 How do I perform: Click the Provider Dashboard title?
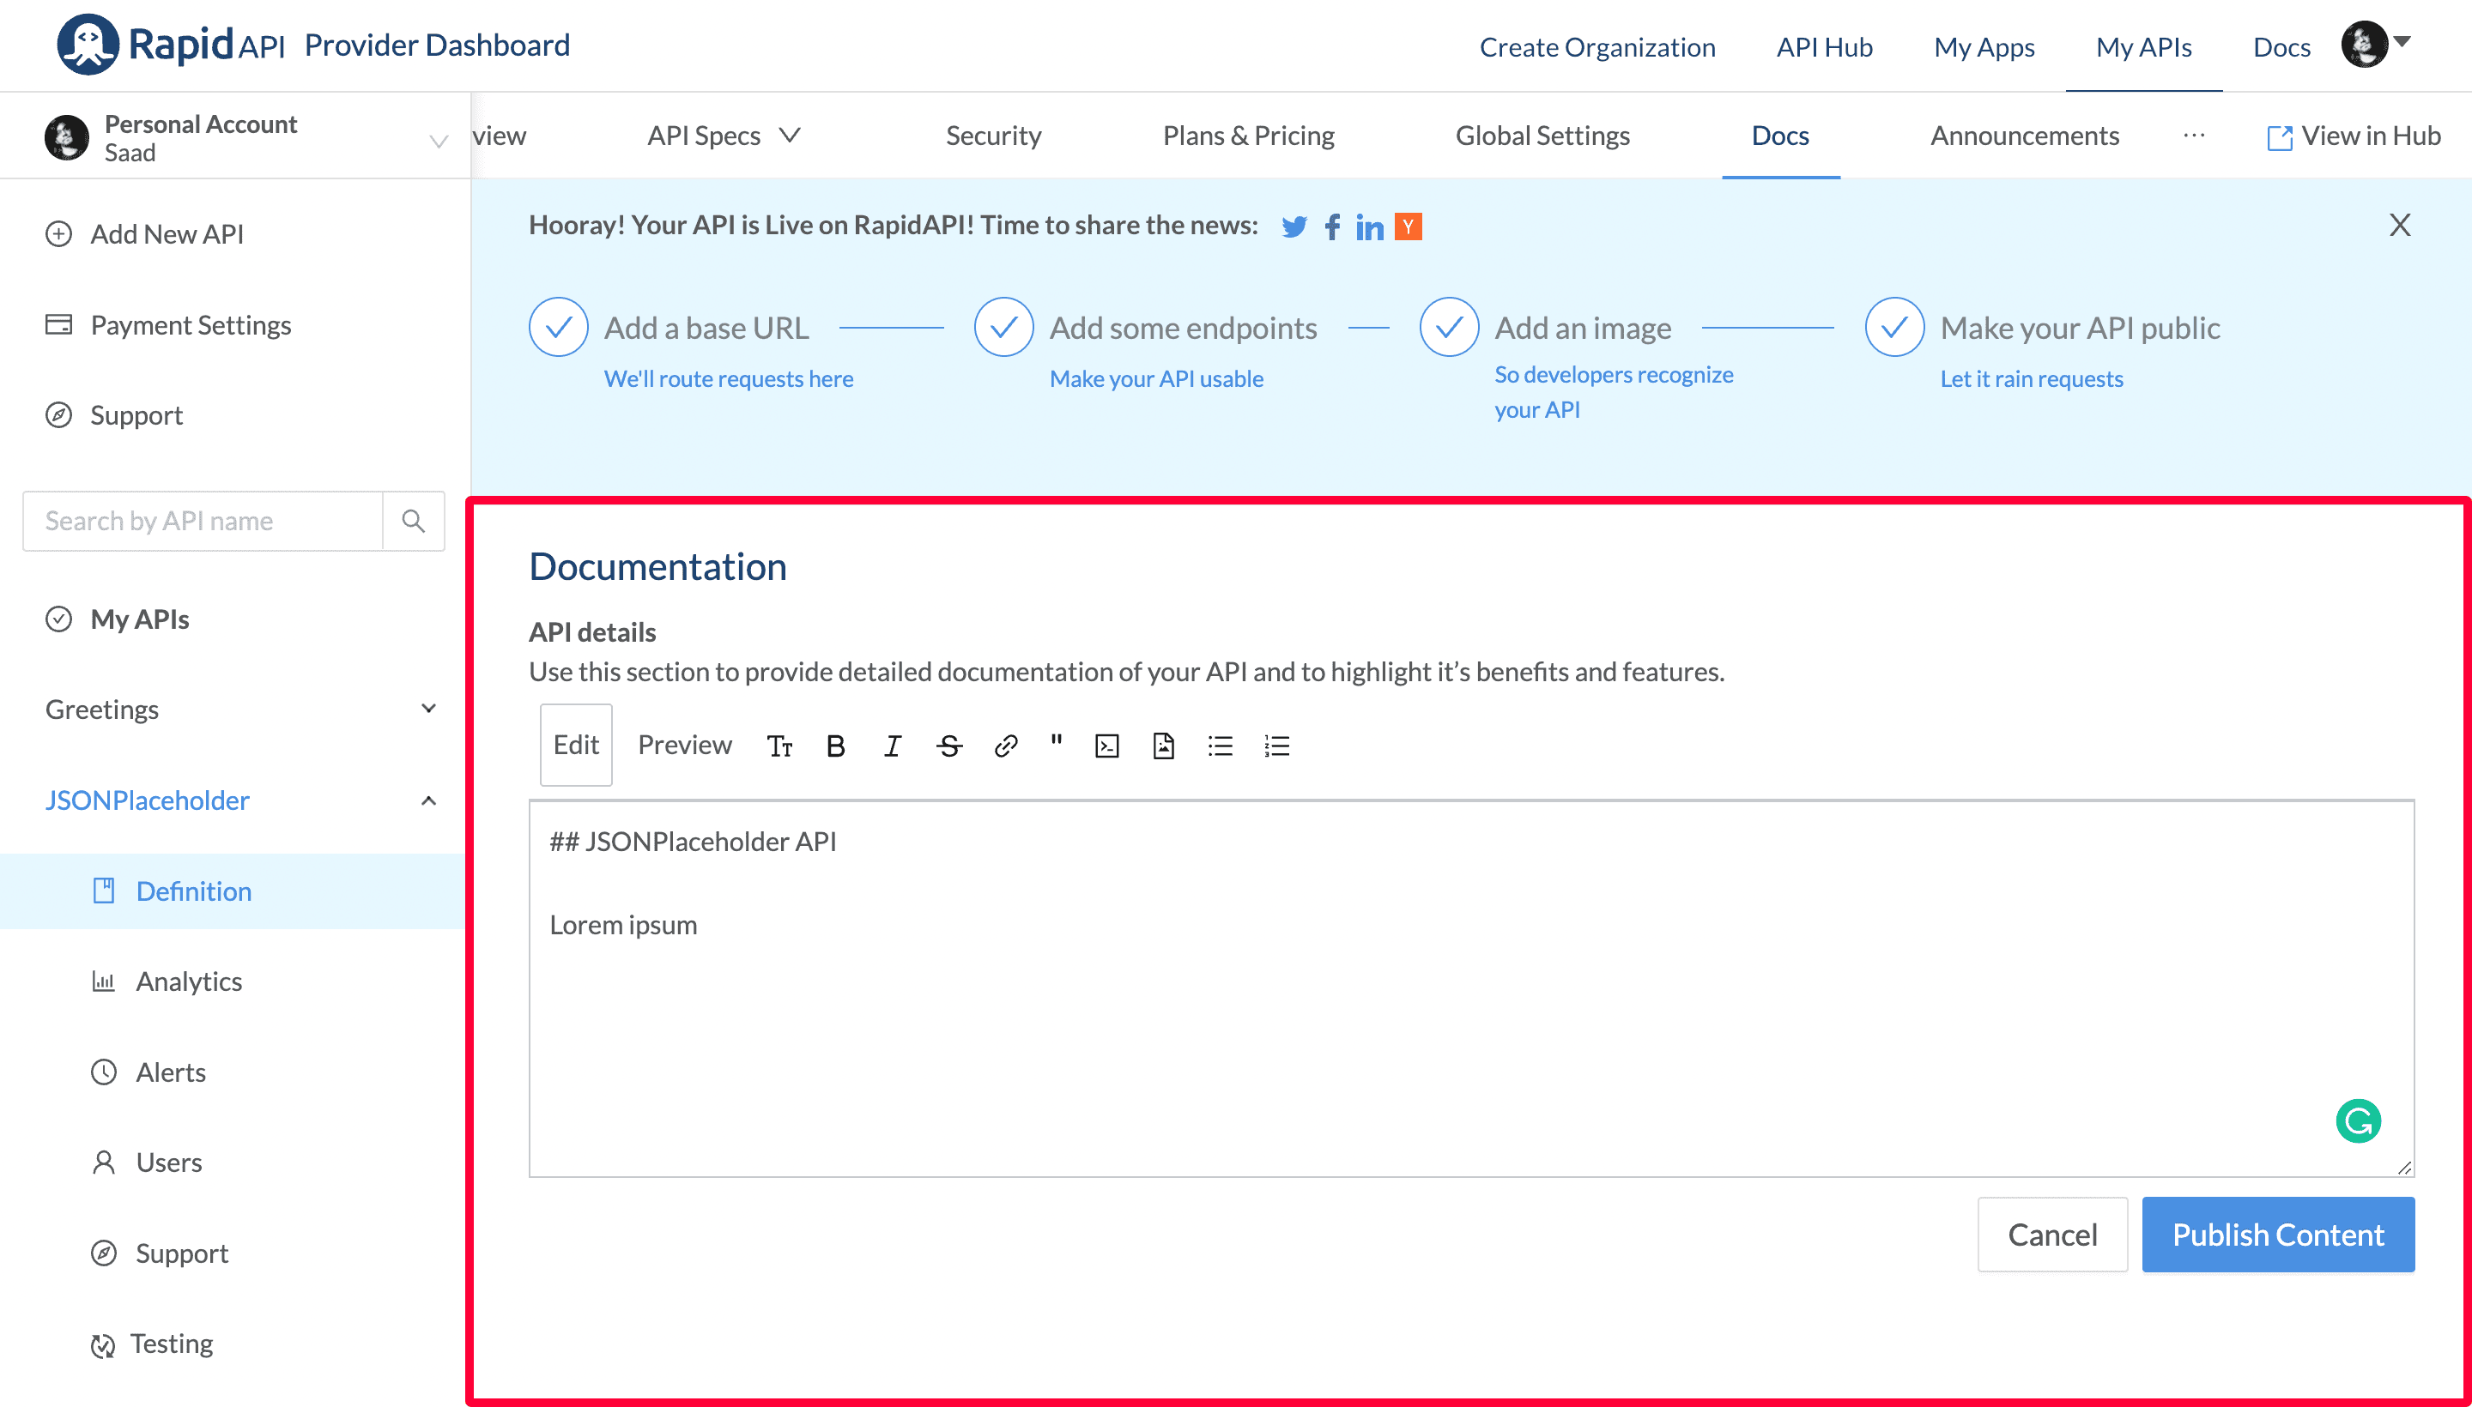pos(437,45)
